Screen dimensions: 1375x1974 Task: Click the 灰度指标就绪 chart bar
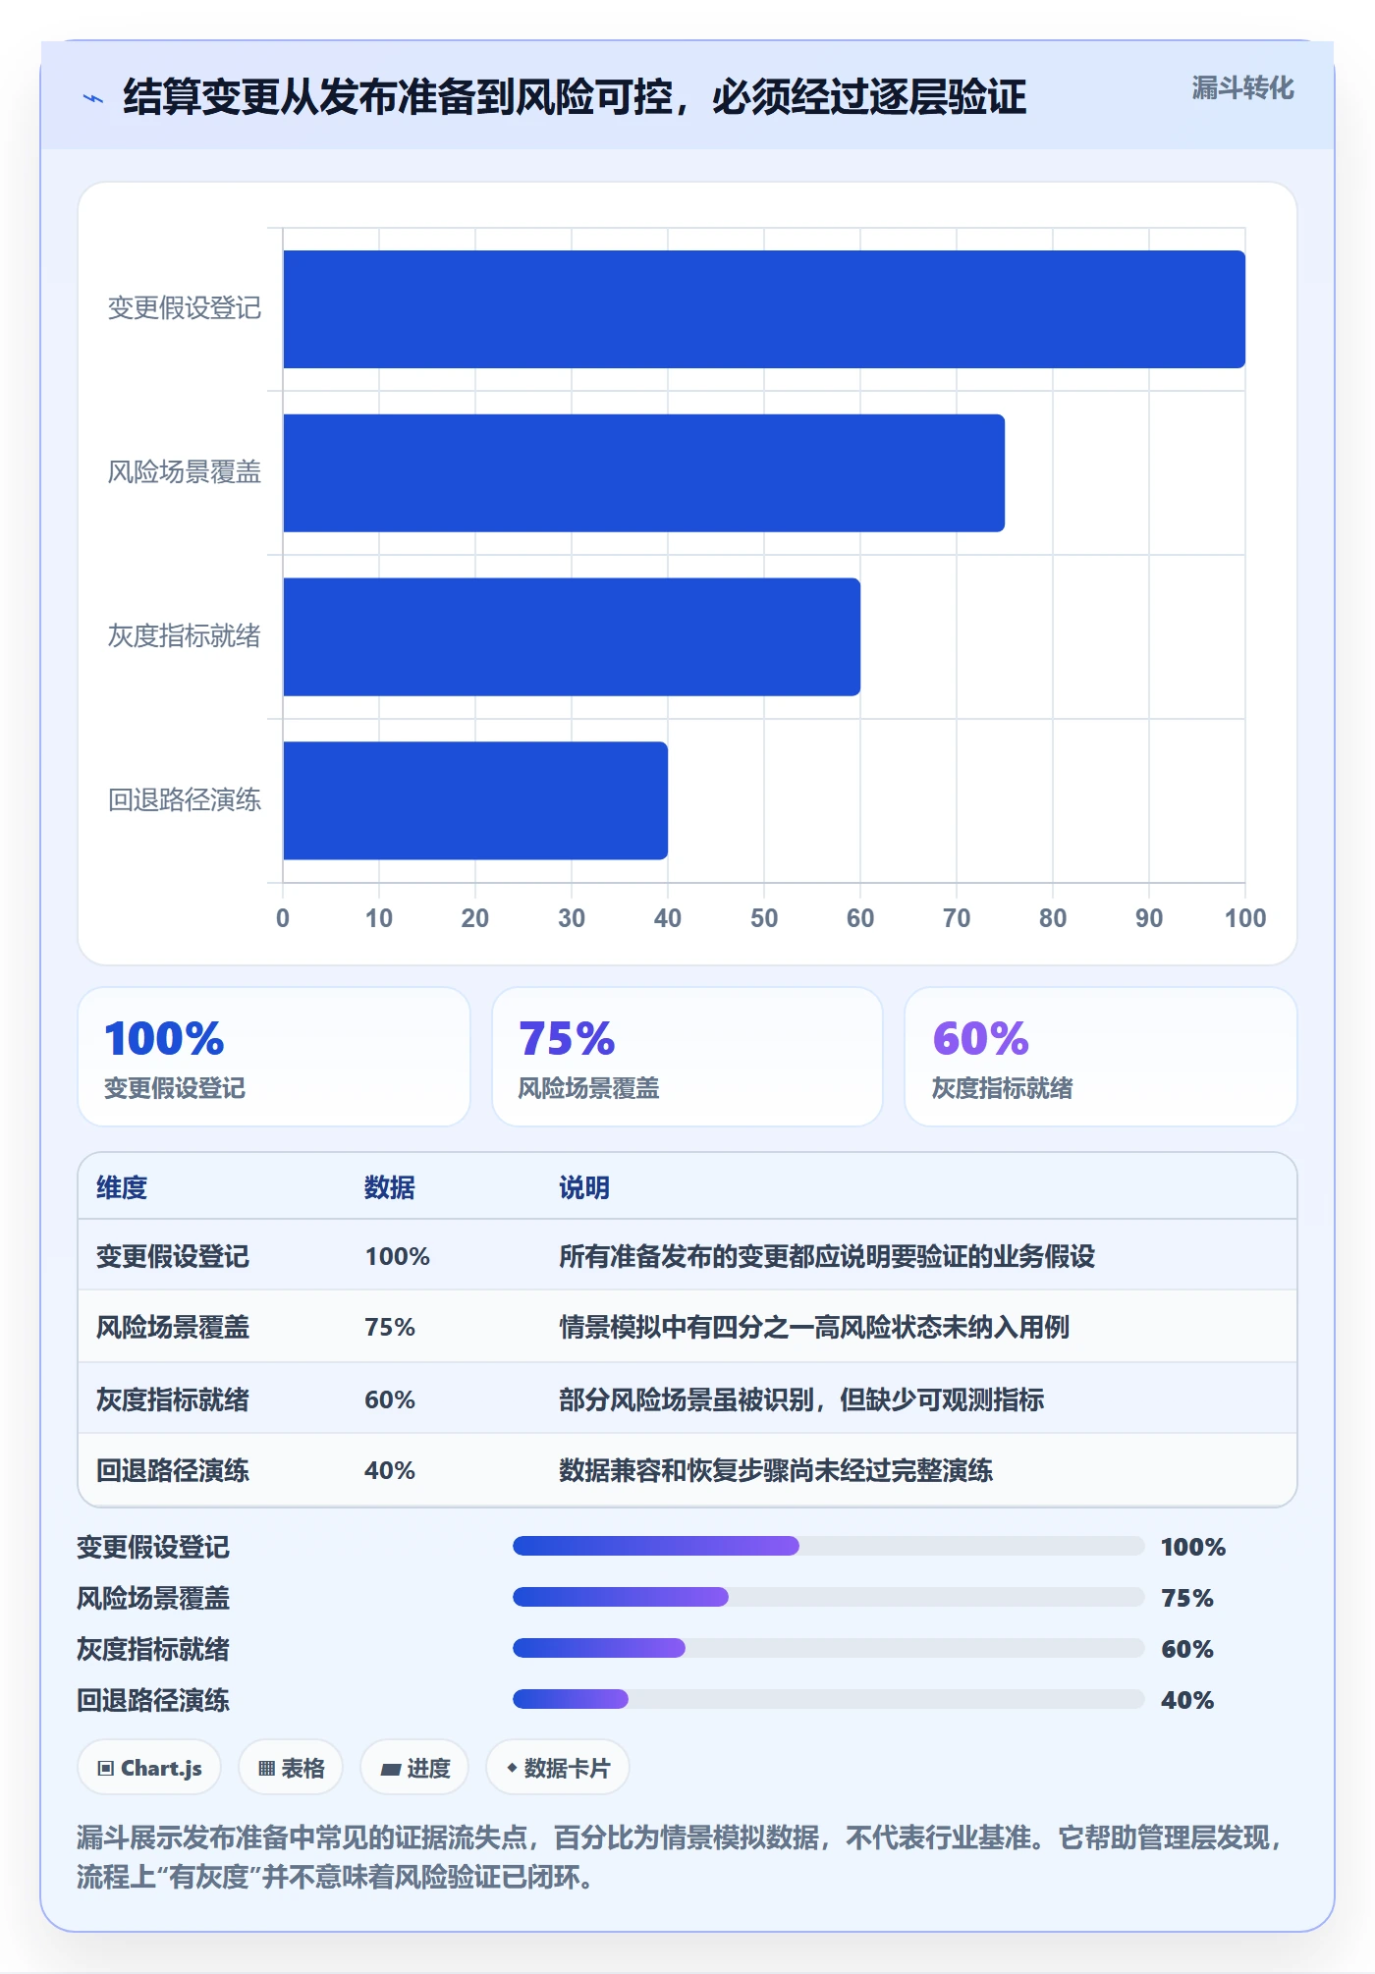pos(572,636)
